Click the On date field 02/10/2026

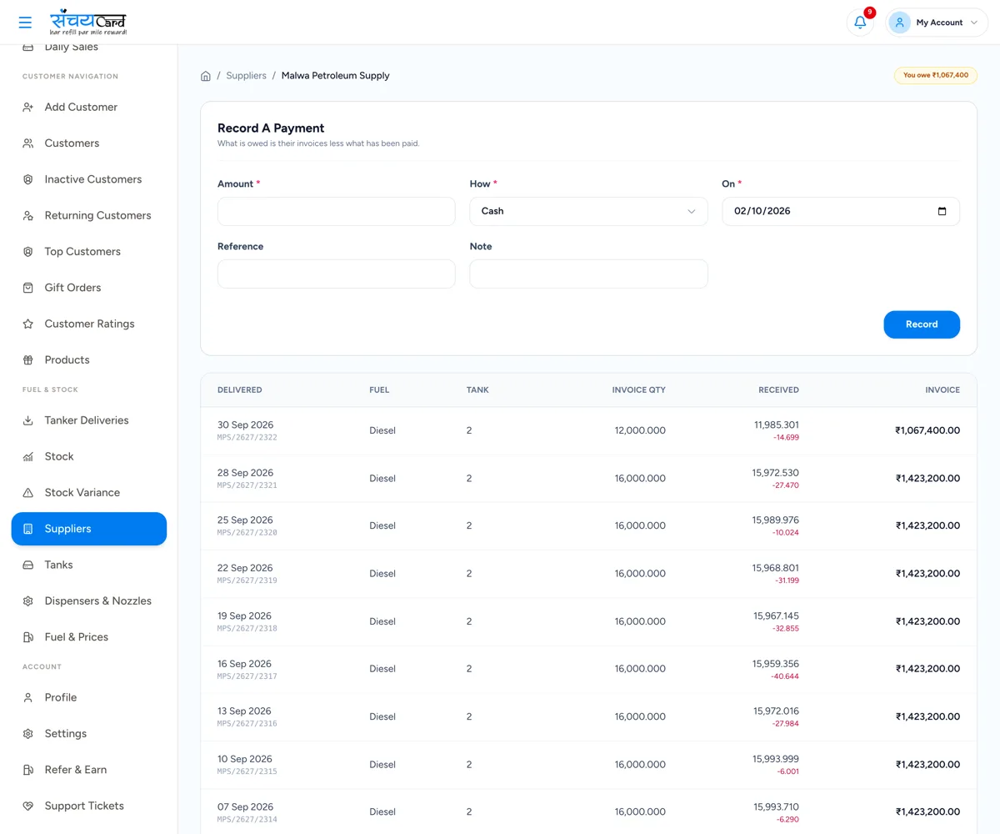point(841,211)
